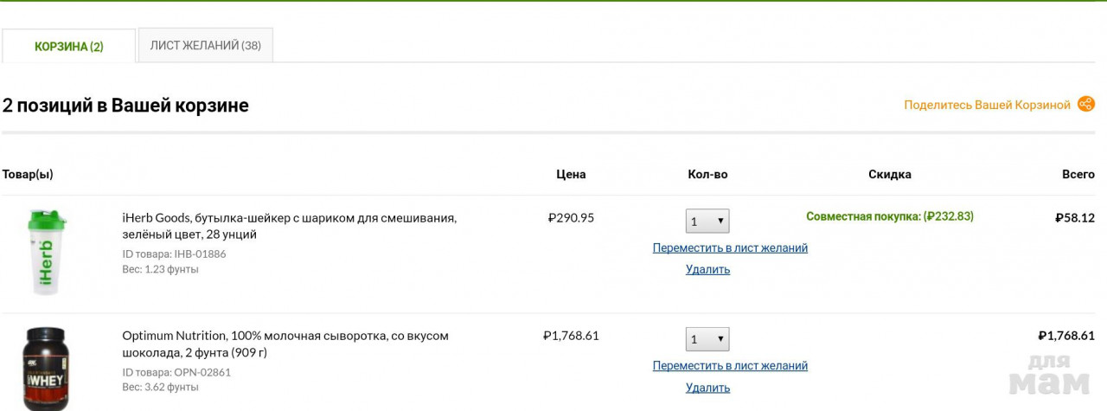
Task: Open the Optimum Nutrition Whey product image
Action: [46, 368]
